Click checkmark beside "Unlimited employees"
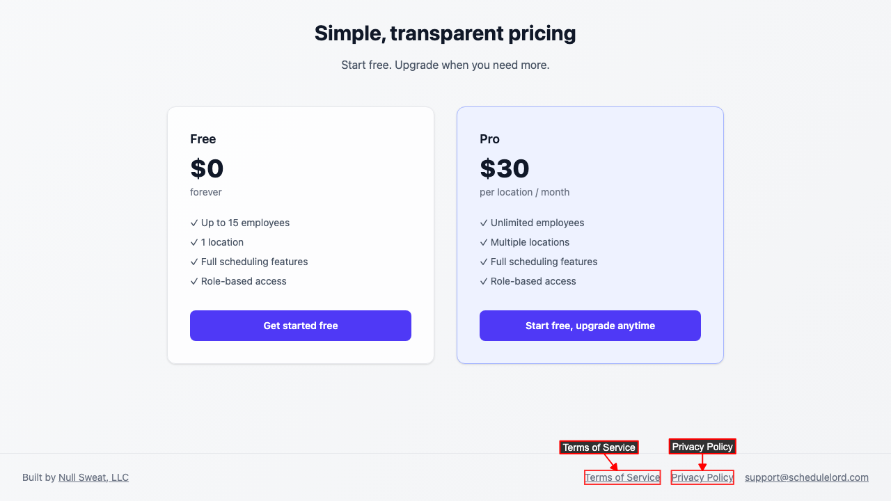This screenshot has height=501, width=891. tap(484, 223)
